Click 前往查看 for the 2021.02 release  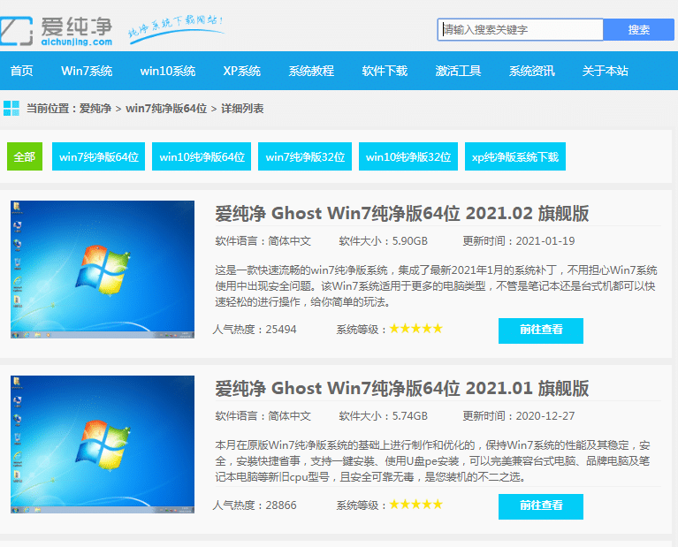[x=540, y=330]
